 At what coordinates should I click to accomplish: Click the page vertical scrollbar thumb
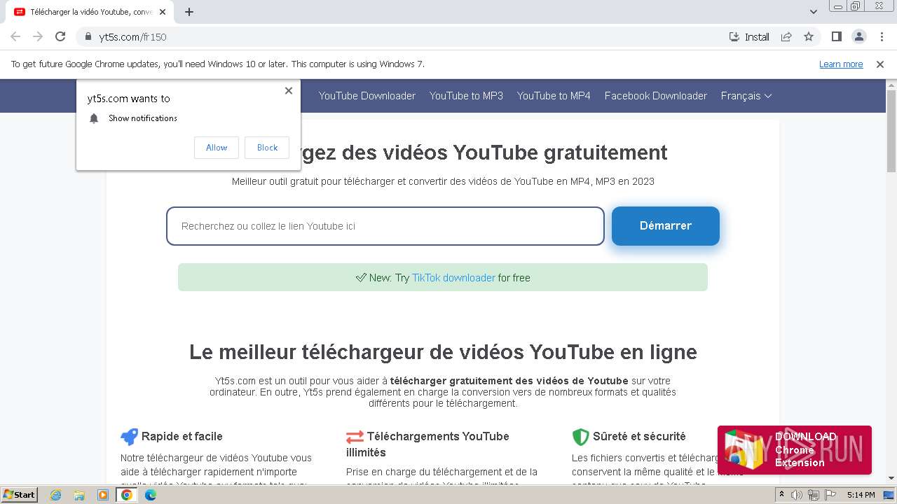click(x=891, y=131)
